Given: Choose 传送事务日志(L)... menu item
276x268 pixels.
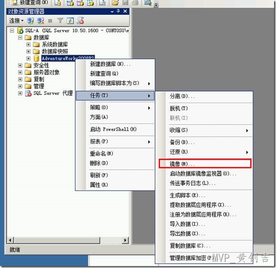Looking at the screenshot, I should tap(204, 183).
